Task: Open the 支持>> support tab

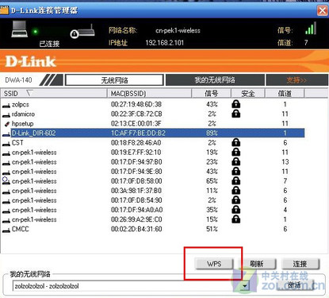Action: pyautogui.click(x=296, y=79)
